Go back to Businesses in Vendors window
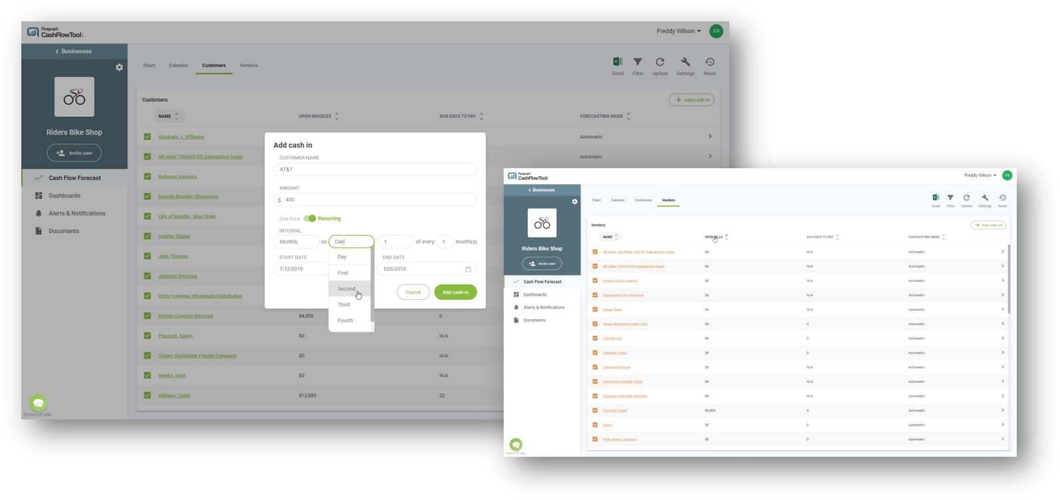Image resolution: width=1060 pixels, height=500 pixels. (x=542, y=190)
